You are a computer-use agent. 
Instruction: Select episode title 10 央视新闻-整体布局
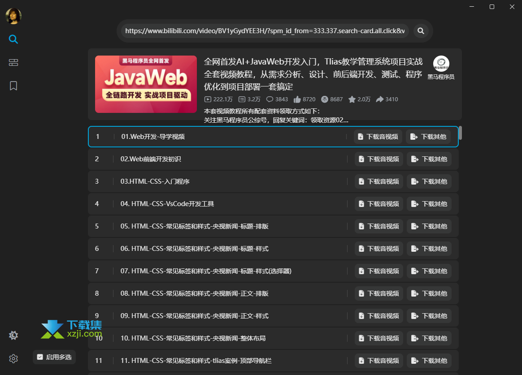193,338
